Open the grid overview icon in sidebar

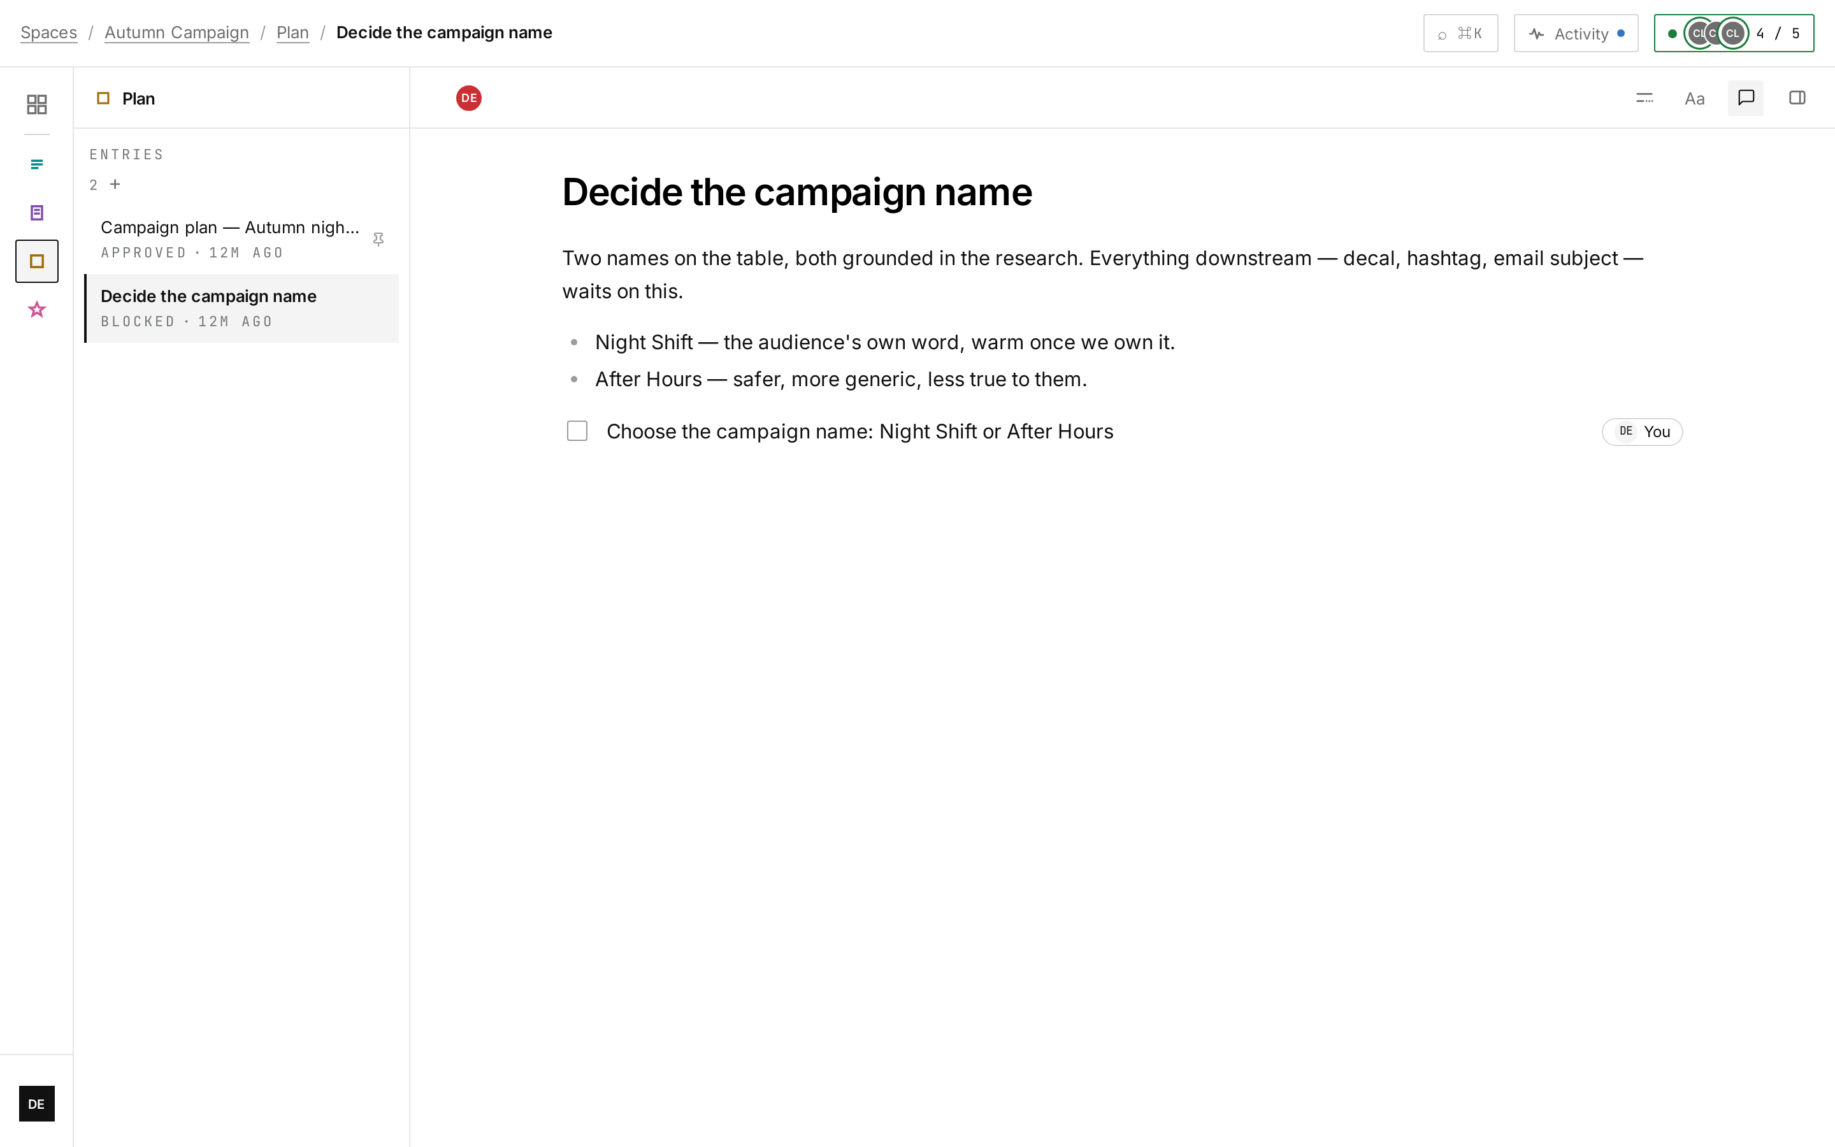pyautogui.click(x=36, y=104)
